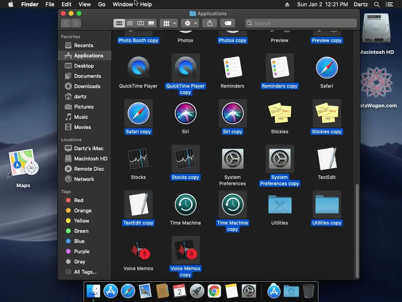The image size is (402, 302).
Task: Open Launchpad rocket in the Dock
Action: click(x=197, y=291)
